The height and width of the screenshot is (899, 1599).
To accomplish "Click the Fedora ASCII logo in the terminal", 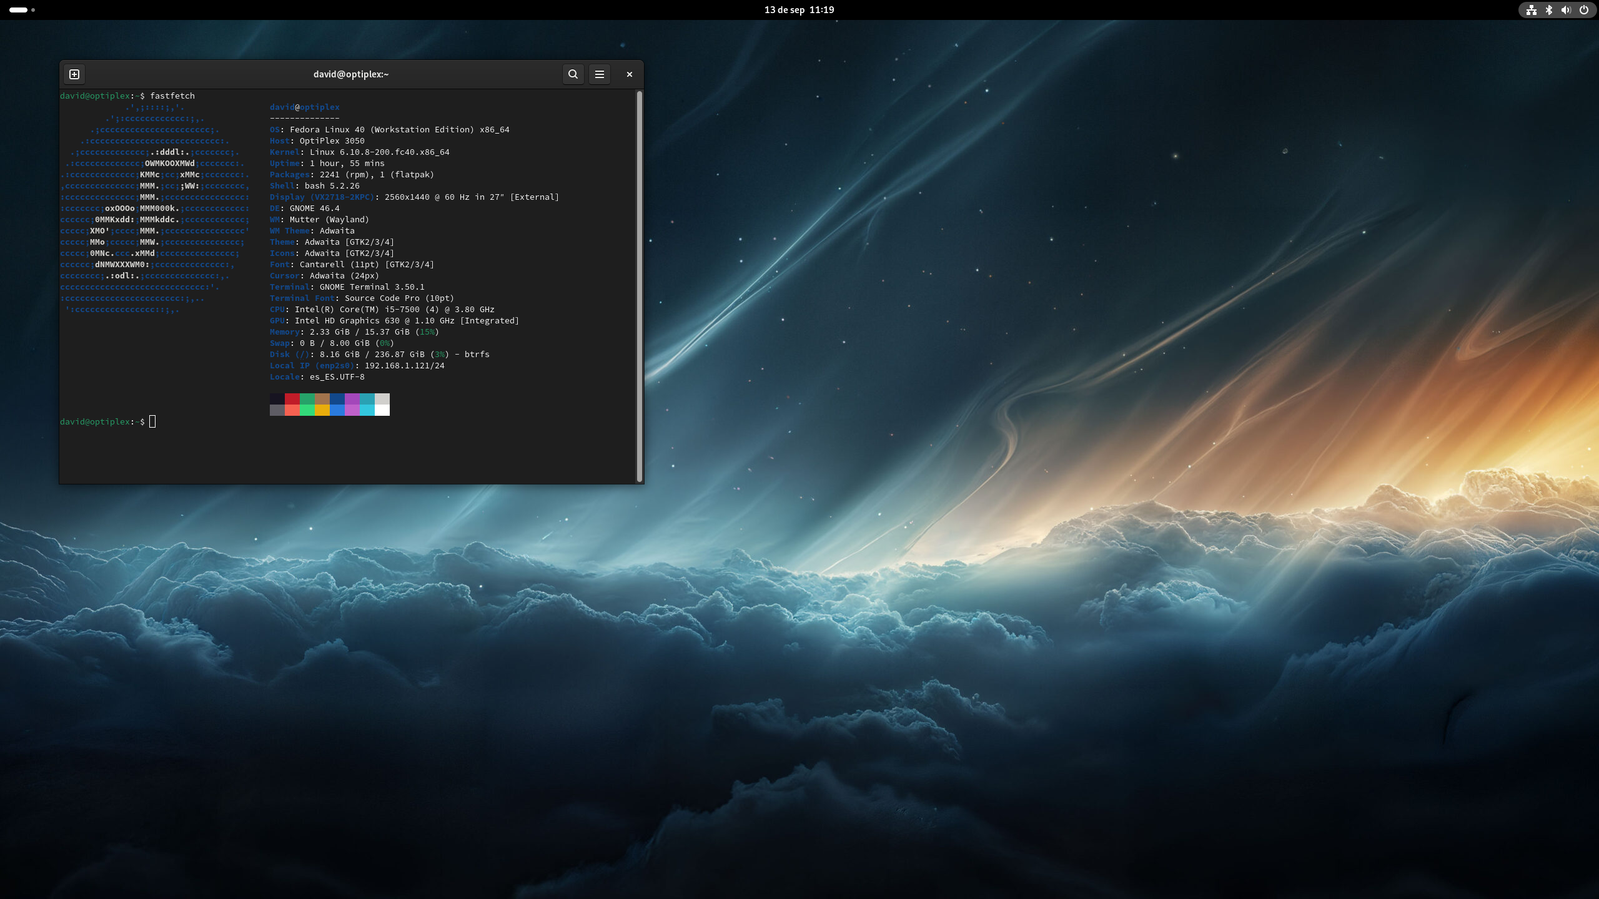I will tap(155, 209).
